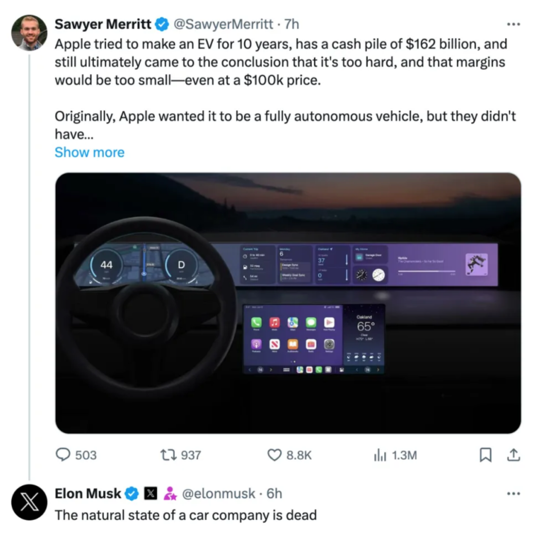Open more options on Sawyer Merritt's tweet

tap(513, 24)
